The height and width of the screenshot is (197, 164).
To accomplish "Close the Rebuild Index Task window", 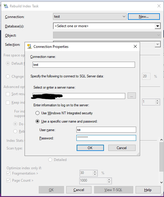I will [159, 6].
